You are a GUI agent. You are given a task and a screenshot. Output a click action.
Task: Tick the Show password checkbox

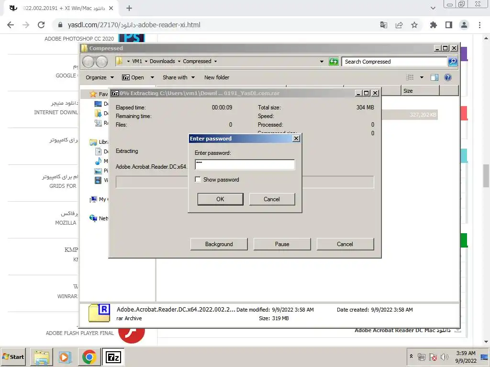coord(198,180)
